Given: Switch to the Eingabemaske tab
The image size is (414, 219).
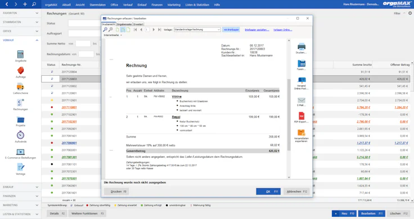Looking at the screenshot, I should pos(124,24).
